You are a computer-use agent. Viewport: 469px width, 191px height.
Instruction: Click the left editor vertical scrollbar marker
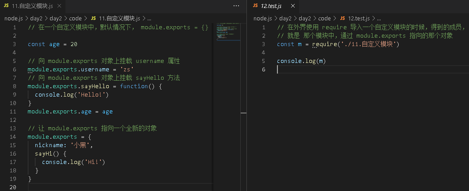pos(243,113)
